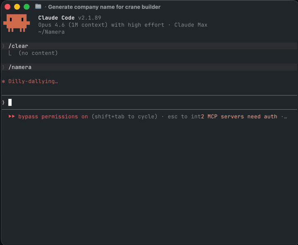Click the prompt chevron before /clear
This screenshot has width=298, height=245.
(3, 46)
